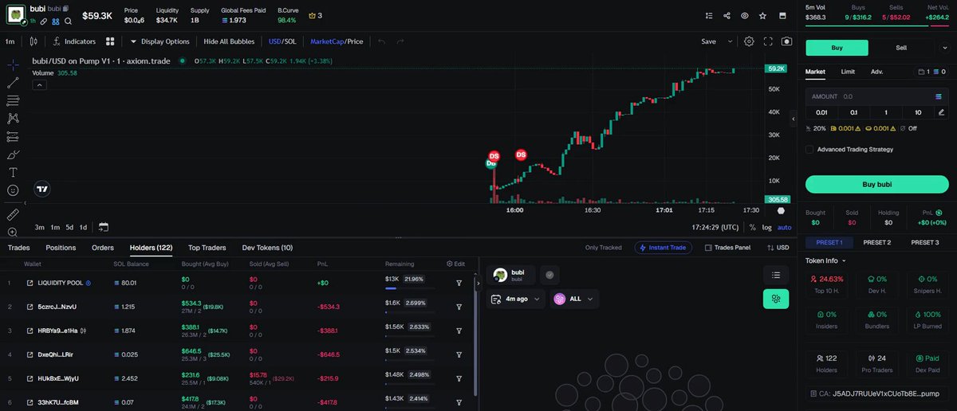
Task: Open the panel layout icon near star
Action: pyautogui.click(x=782, y=15)
